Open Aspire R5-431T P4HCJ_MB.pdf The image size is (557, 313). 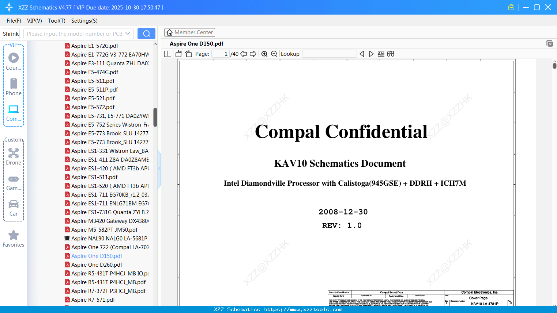point(109,282)
